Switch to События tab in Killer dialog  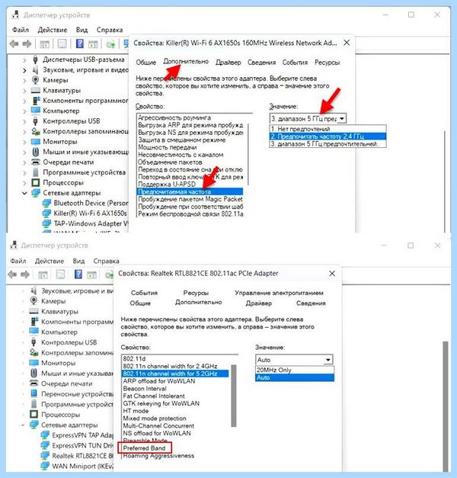click(x=295, y=63)
